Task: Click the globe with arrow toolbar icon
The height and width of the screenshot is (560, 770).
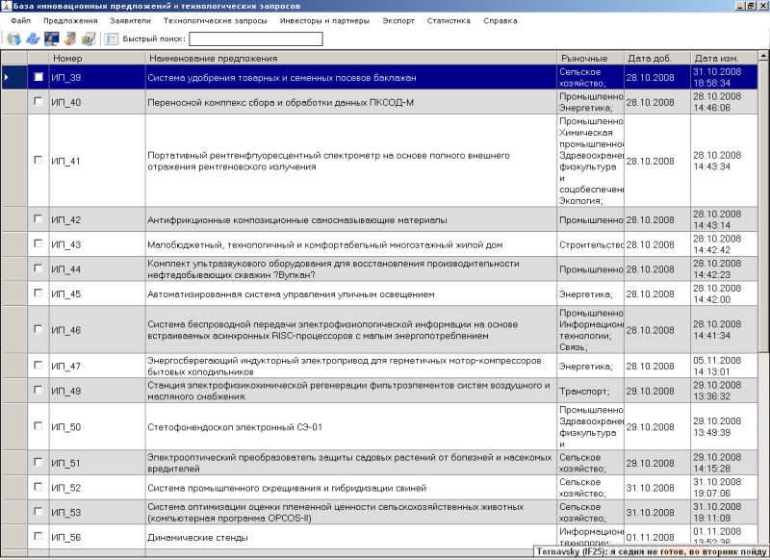Action: (13, 38)
